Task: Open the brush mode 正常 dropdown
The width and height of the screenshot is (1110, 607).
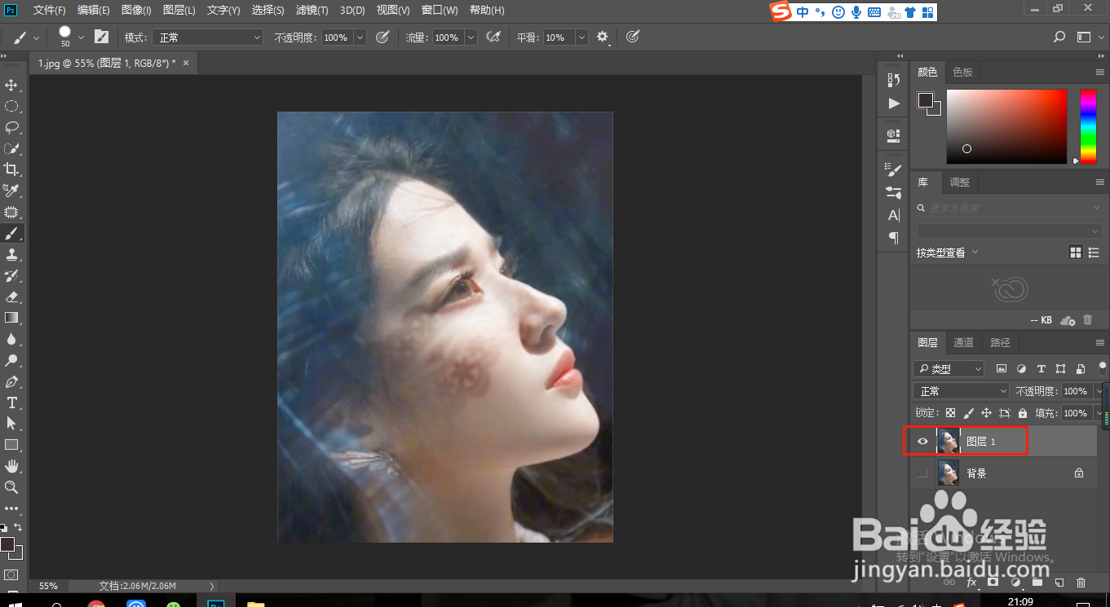Action: (x=208, y=37)
